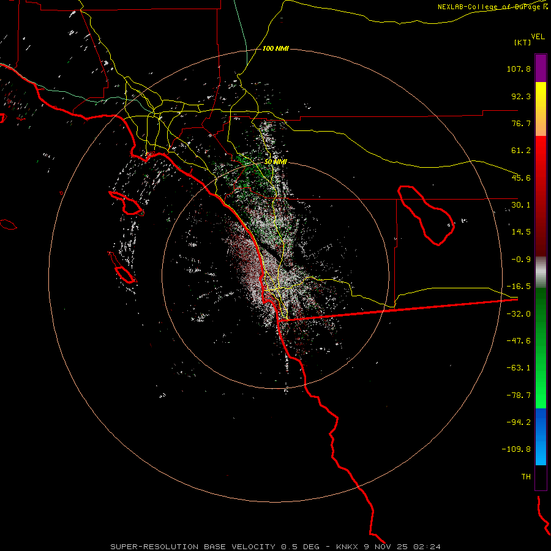Click the -109.8 legend value
The height and width of the screenshot is (551, 551).
click(516, 449)
